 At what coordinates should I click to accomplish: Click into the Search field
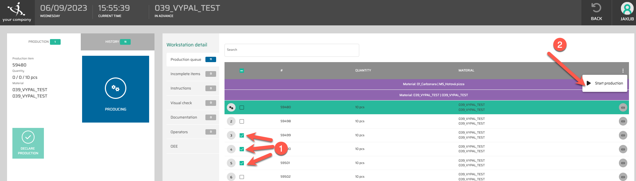point(292,50)
